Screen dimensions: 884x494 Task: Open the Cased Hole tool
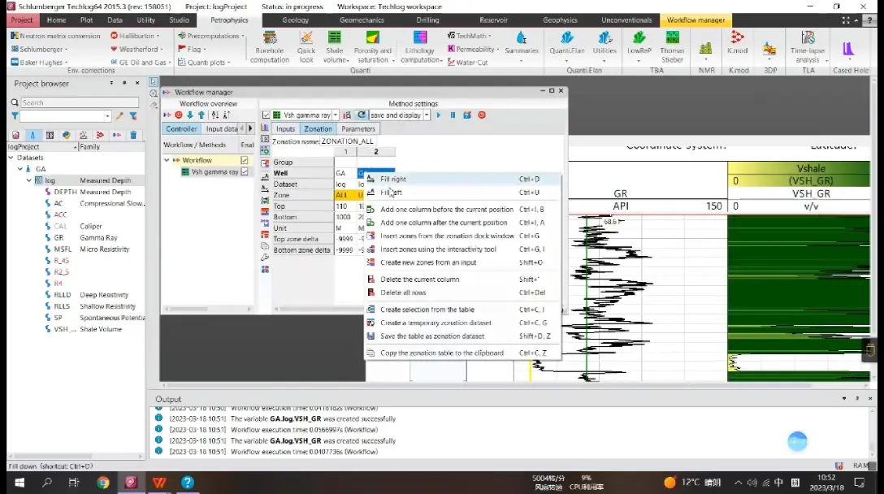pyautogui.click(x=848, y=50)
